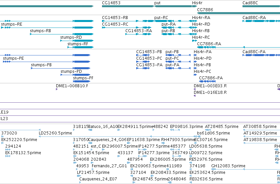Select EST LD09722.5prime
Image resolution: width=280 pixels, height=184 pixels.
191,156
